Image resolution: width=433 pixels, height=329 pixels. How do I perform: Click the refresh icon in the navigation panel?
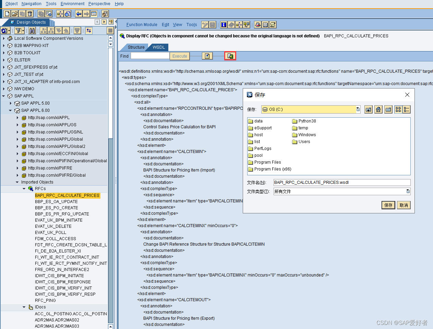pos(5,31)
